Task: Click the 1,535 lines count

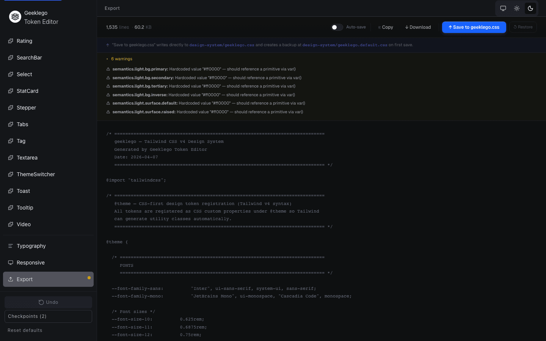Action: [118, 27]
